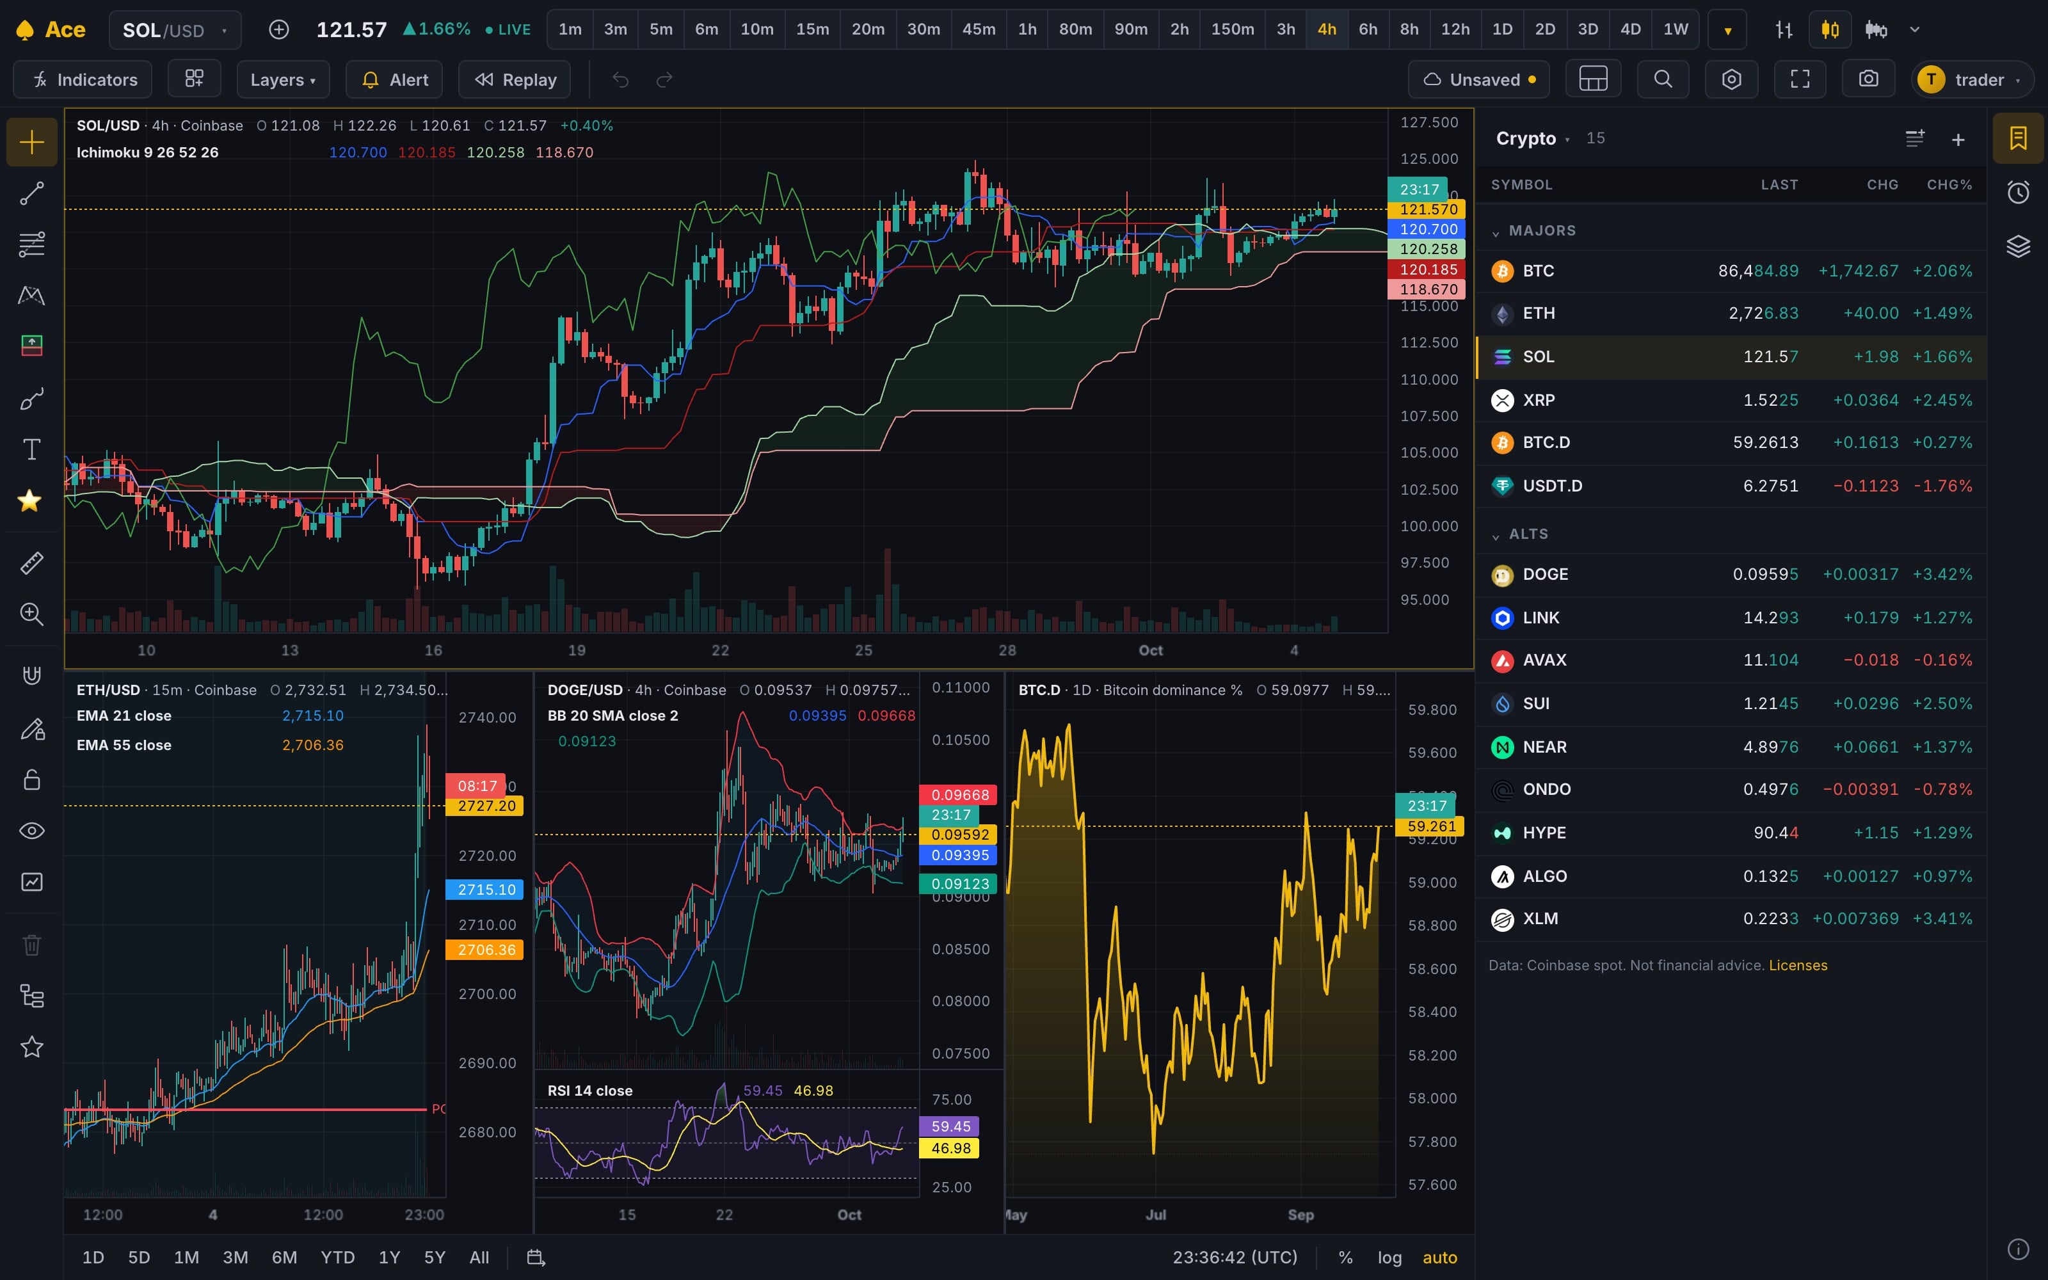Screen dimensions: 2048x1280
Task: Open the chart settings hexagon icon
Action: coord(1731,79)
